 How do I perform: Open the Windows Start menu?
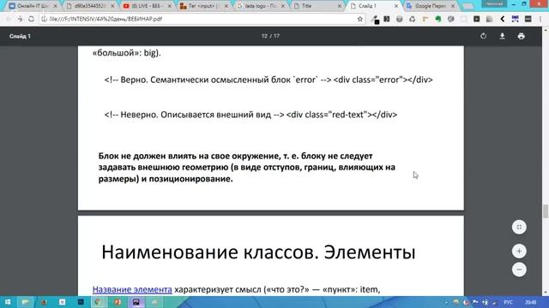click(x=8, y=302)
